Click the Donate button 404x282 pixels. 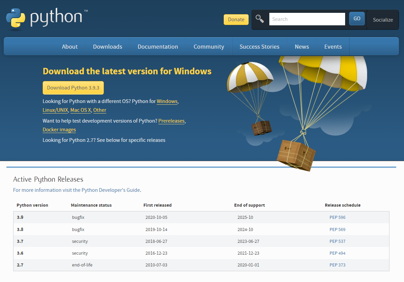[236, 20]
